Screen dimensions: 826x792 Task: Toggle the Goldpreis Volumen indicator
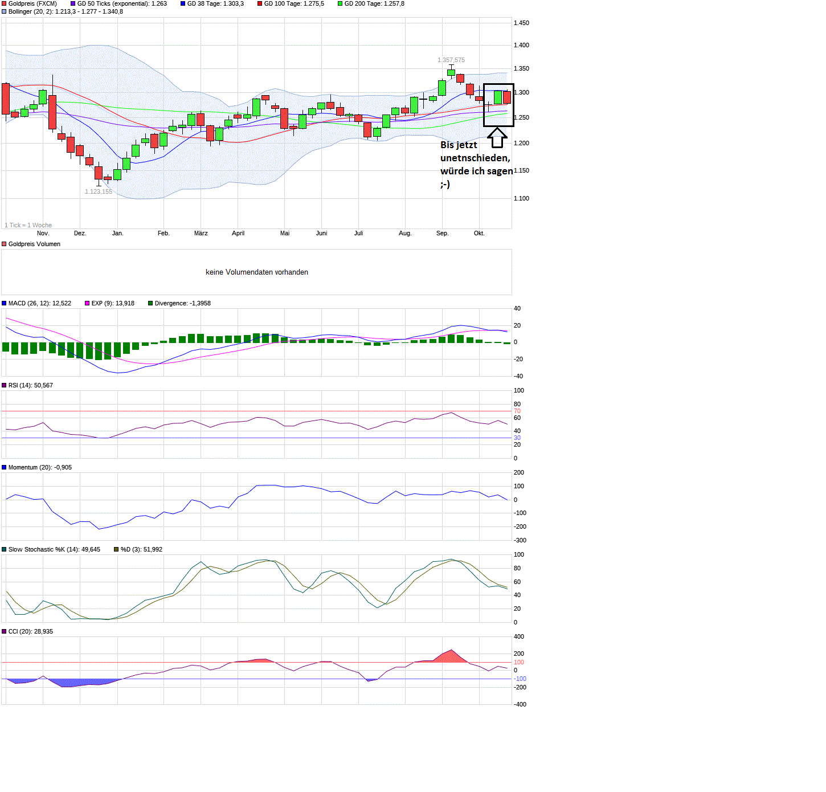[3, 244]
